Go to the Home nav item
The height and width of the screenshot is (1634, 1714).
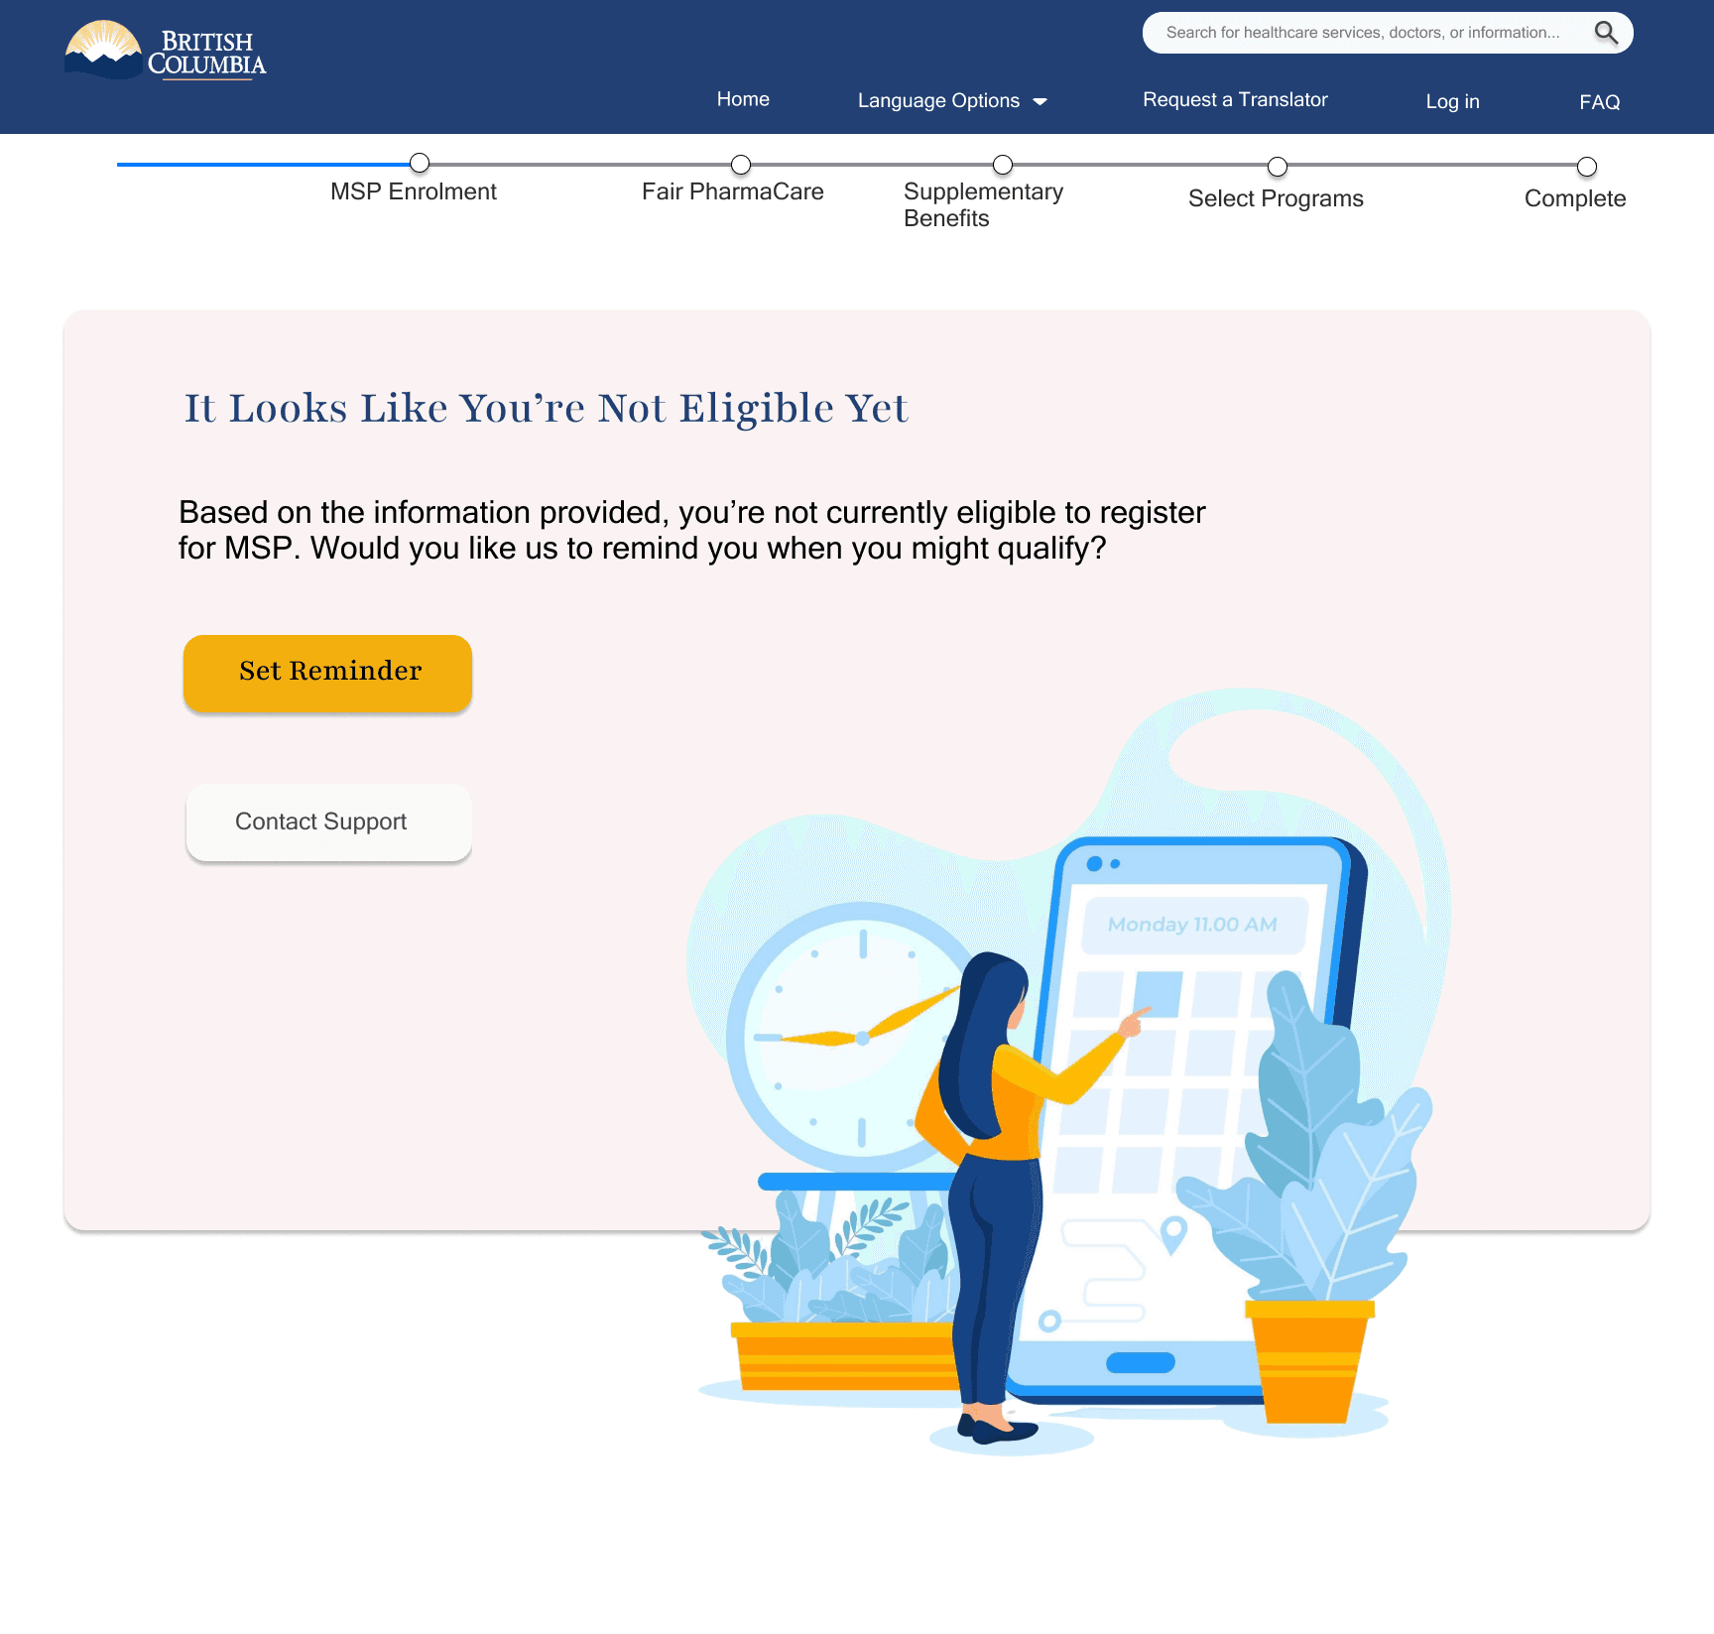[x=743, y=99]
